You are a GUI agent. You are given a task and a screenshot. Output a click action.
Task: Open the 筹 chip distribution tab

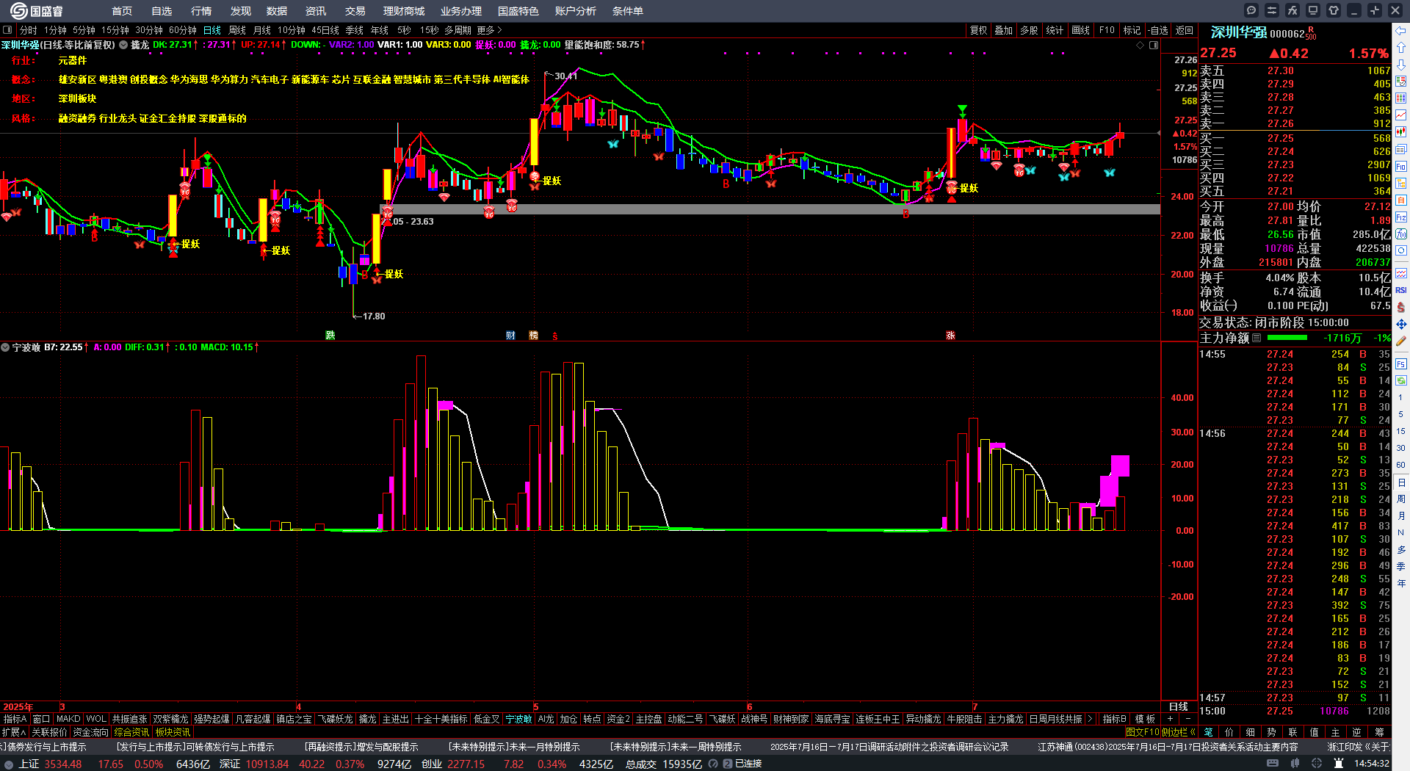[1379, 732]
